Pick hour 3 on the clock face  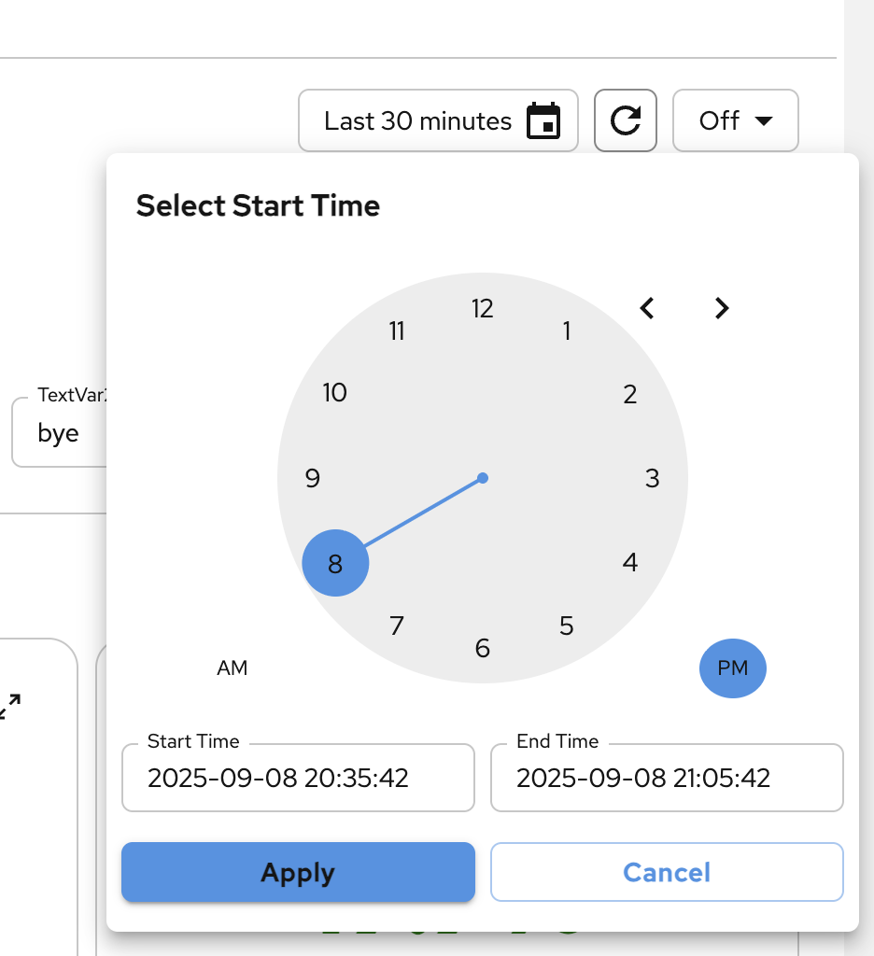click(x=653, y=478)
